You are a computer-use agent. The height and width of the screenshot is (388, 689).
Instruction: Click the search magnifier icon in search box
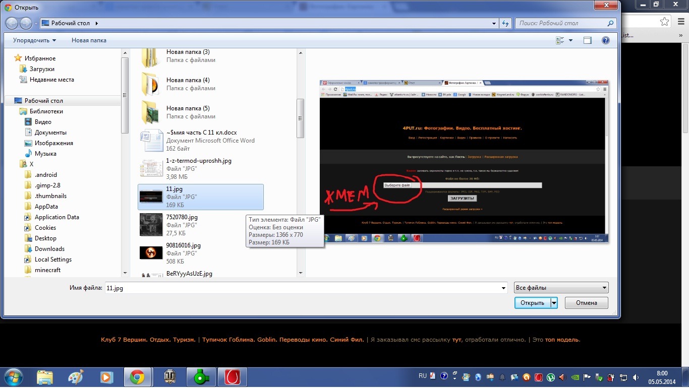610,23
